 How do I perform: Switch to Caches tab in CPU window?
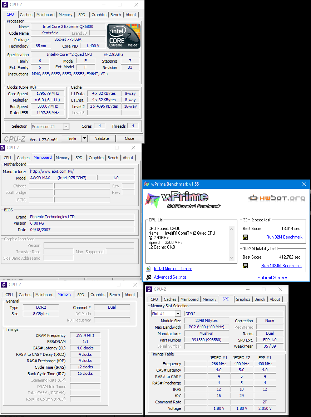26,15
